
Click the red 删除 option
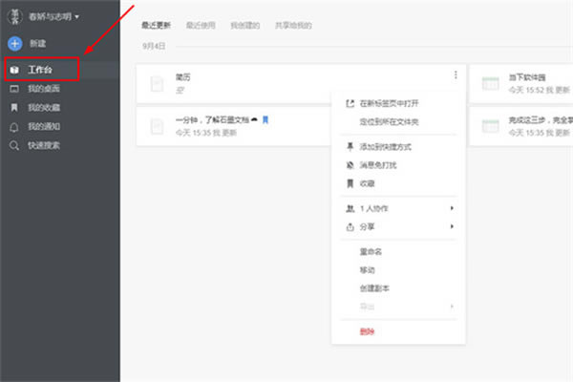pyautogui.click(x=367, y=330)
